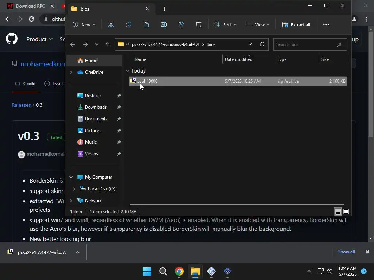Click the Share icon in Explorer toolbar

tap(181, 24)
